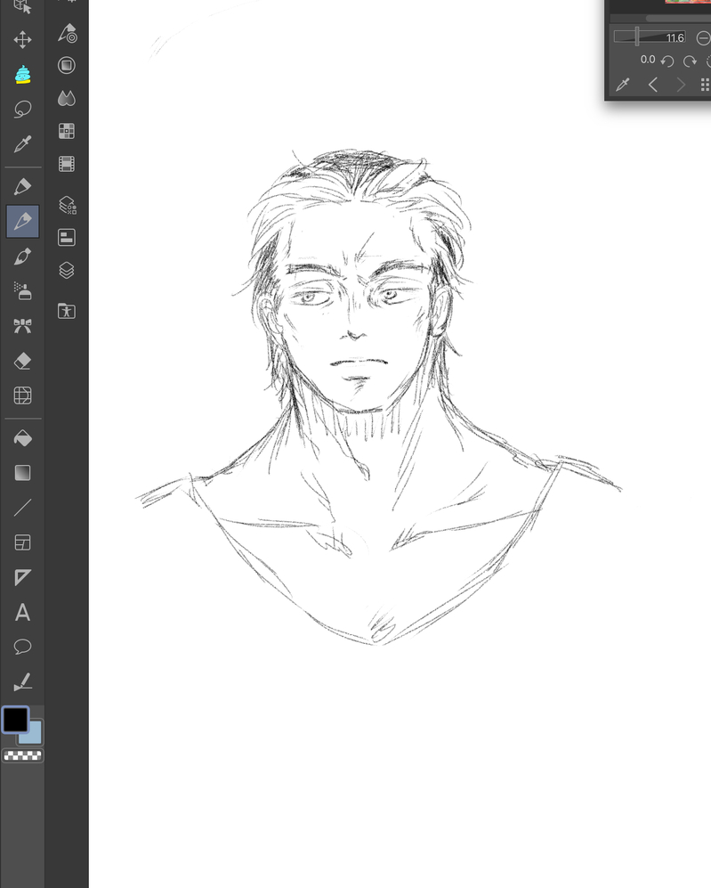Open the Material folder palette icon
Screen dimensions: 711x888
pos(67,311)
